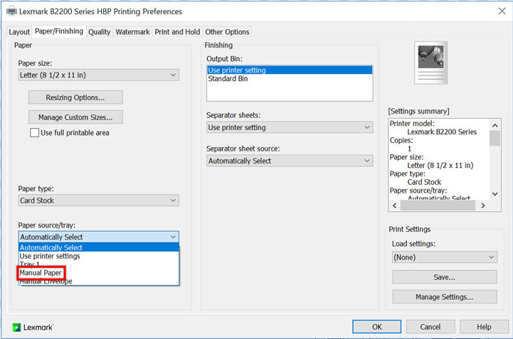Select Use printer setting output bin
Screen dimensions: 513x339
point(290,70)
